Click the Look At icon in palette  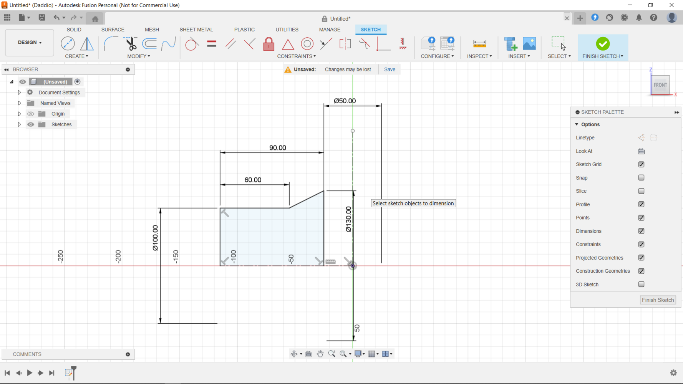pos(641,151)
